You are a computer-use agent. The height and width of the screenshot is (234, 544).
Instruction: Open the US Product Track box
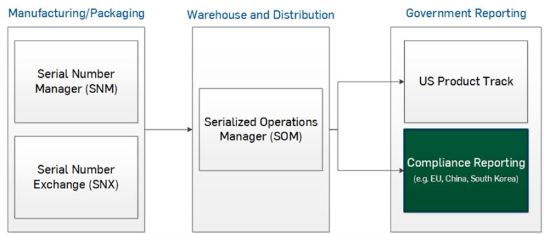click(466, 82)
